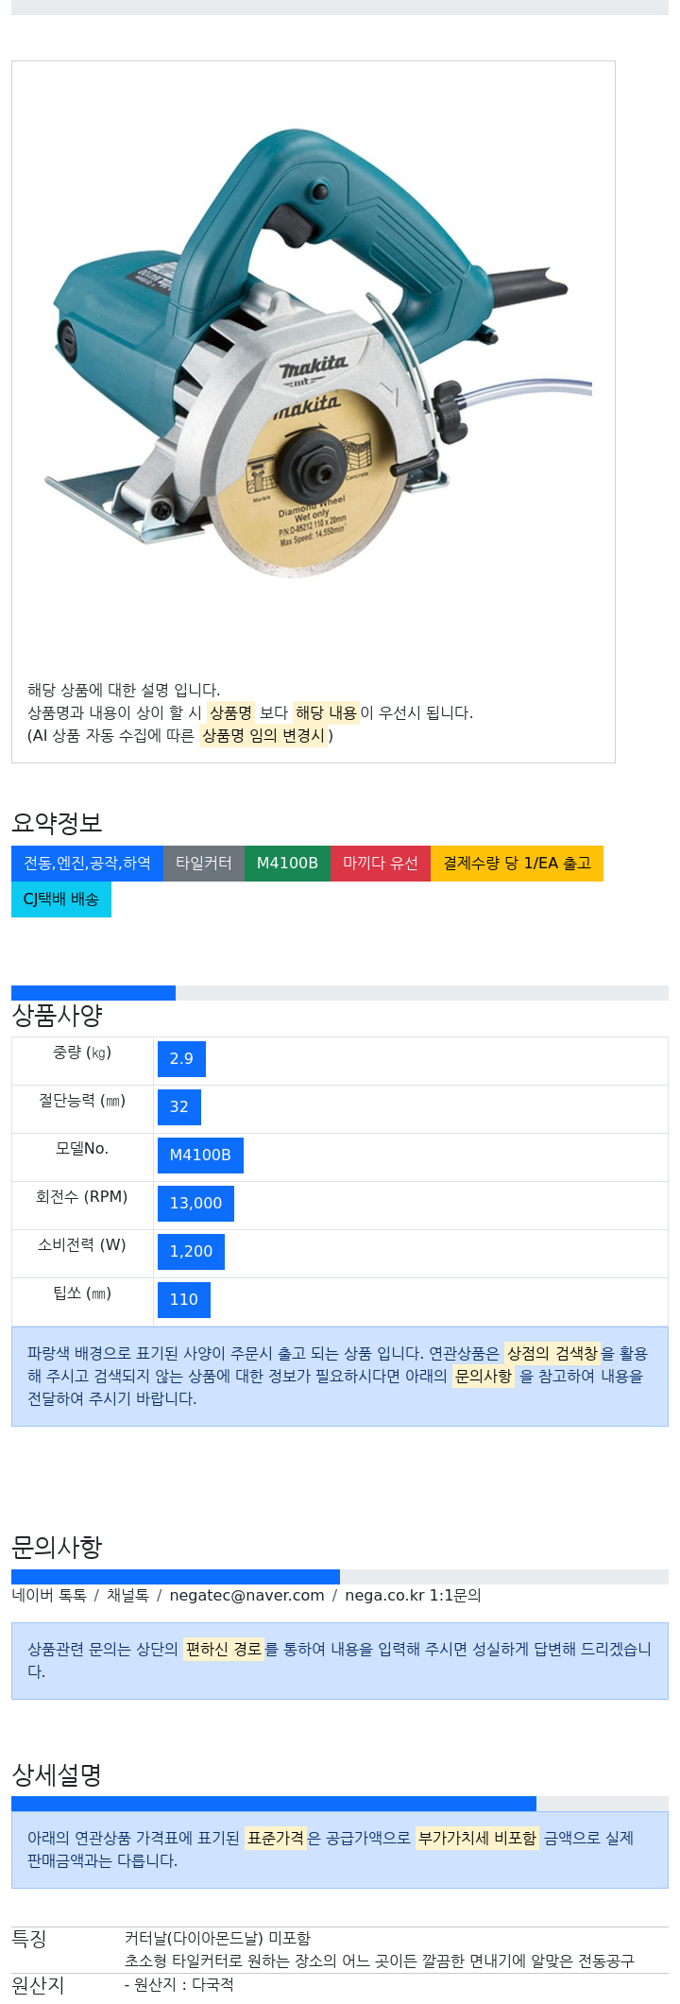Screen dimensions: 680x2004
Task: Open the 채널톡 inquiry link
Action: pos(127,1596)
